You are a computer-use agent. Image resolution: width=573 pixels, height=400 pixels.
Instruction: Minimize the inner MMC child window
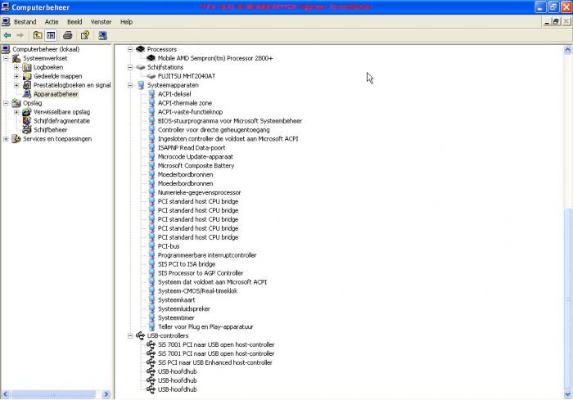pyautogui.click(x=547, y=22)
